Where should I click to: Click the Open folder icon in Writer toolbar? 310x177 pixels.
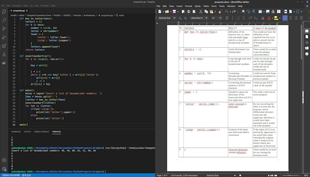pyautogui.click(x=167, y=12)
